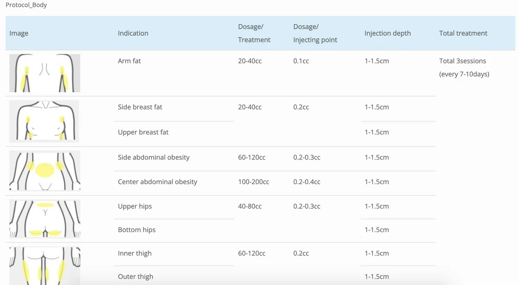Click the Image column header
The image size is (519, 285).
tap(19, 33)
